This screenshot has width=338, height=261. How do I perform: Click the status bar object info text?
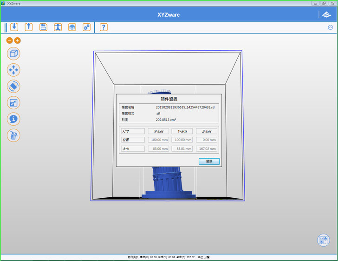pyautogui.click(x=169, y=257)
